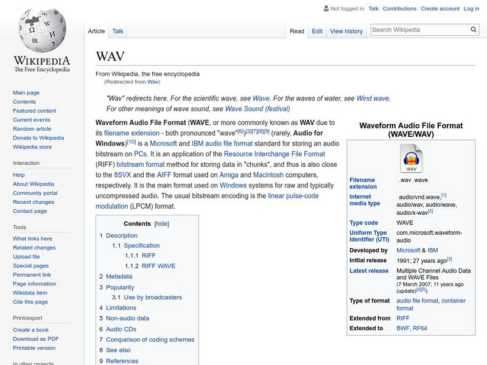This screenshot has width=487, height=365.
Task: Click the redirected-from Wav link
Action: point(153,82)
